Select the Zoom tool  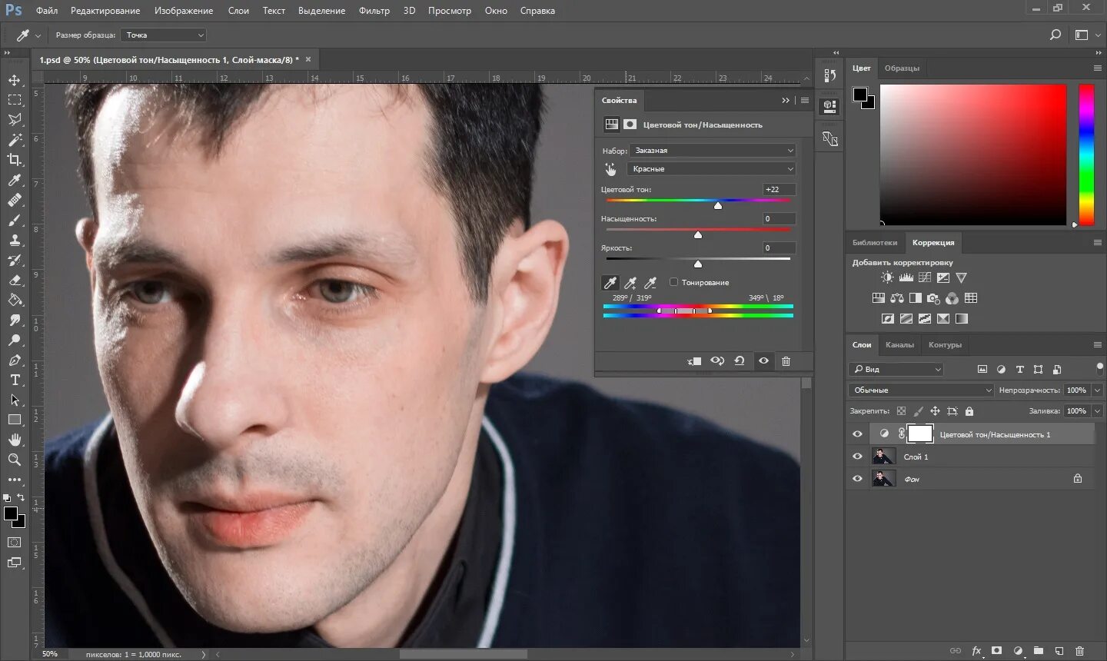click(15, 460)
